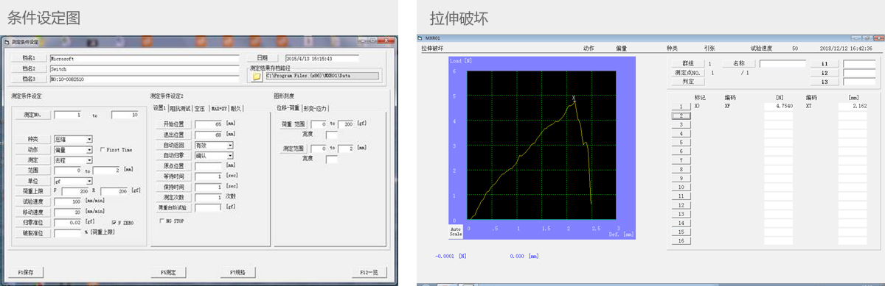Switch to the 阻抗测试 tab
Viewport: 885px width, 286px height.
tap(181, 108)
